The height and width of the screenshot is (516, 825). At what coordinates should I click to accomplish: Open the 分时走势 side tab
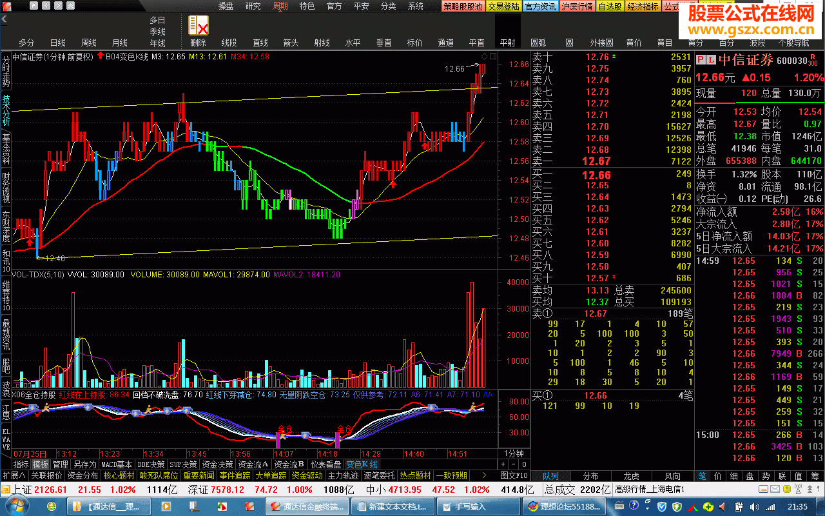(x=6, y=72)
